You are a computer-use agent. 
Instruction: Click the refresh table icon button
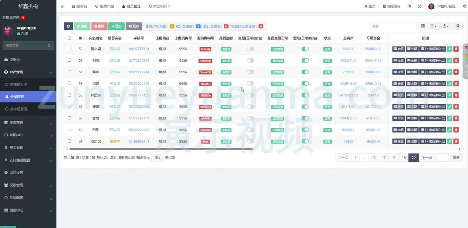click(x=68, y=26)
